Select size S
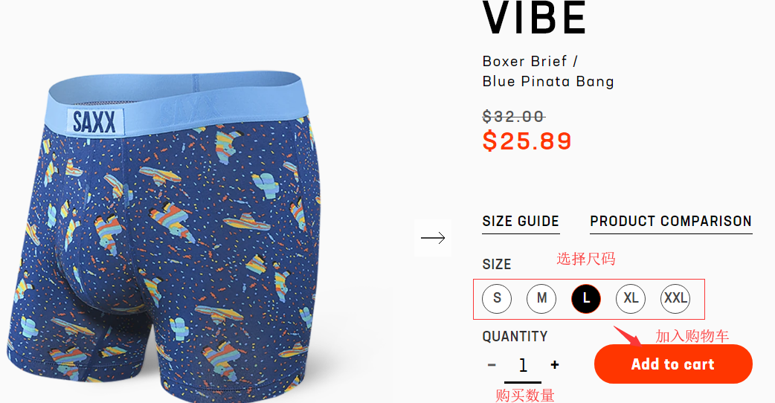Image resolution: width=775 pixels, height=403 pixels. point(497,298)
